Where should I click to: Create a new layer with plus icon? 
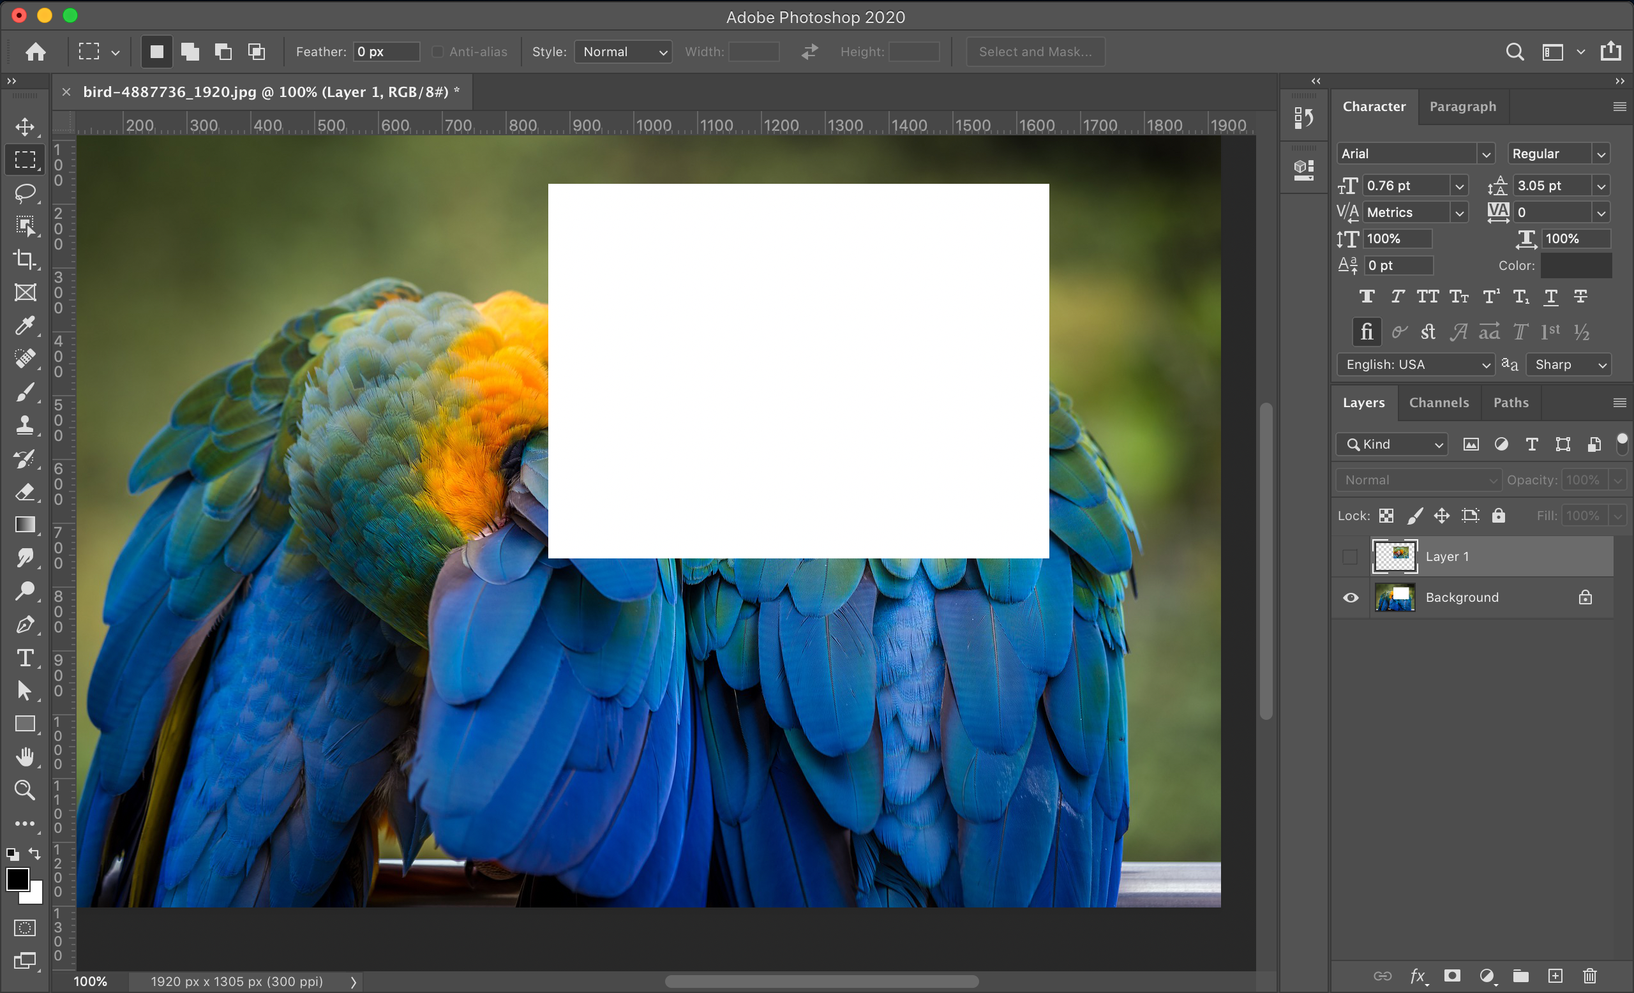[x=1555, y=976]
